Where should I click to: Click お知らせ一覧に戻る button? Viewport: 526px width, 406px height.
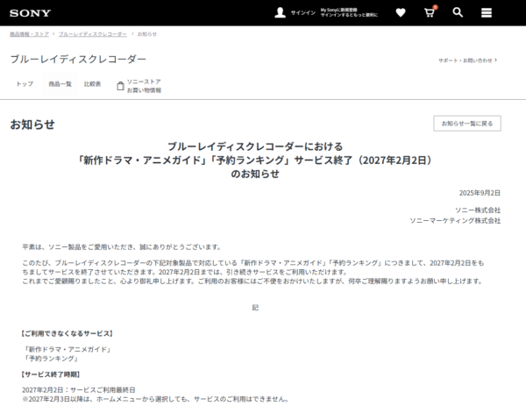tap(467, 124)
